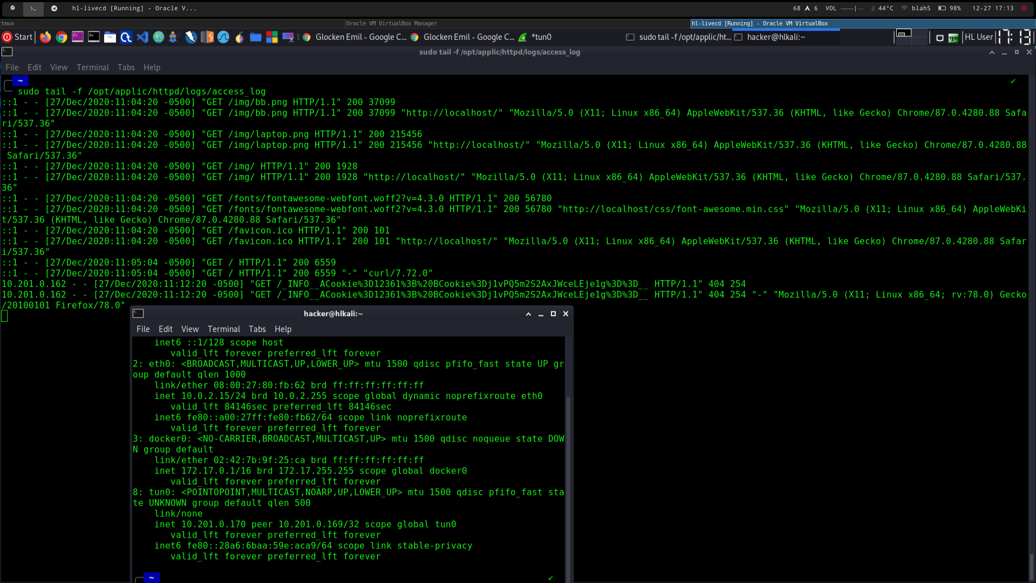This screenshot has width=1036, height=583.
Task: Switch to first Glocken Emil Chrome window
Action: tap(355, 37)
